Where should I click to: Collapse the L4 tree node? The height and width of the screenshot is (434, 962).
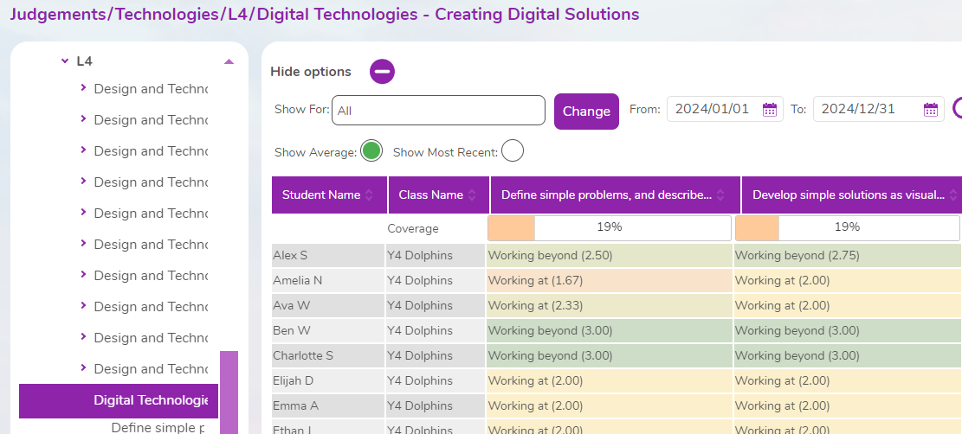(x=65, y=61)
